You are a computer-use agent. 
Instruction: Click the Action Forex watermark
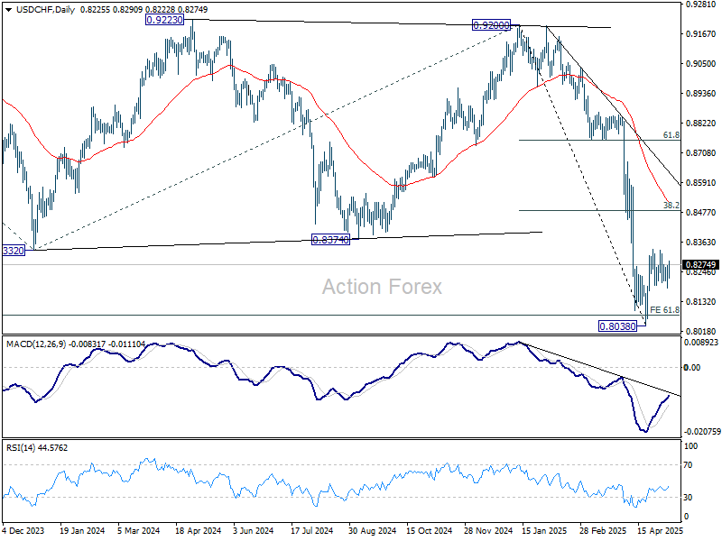(x=383, y=287)
